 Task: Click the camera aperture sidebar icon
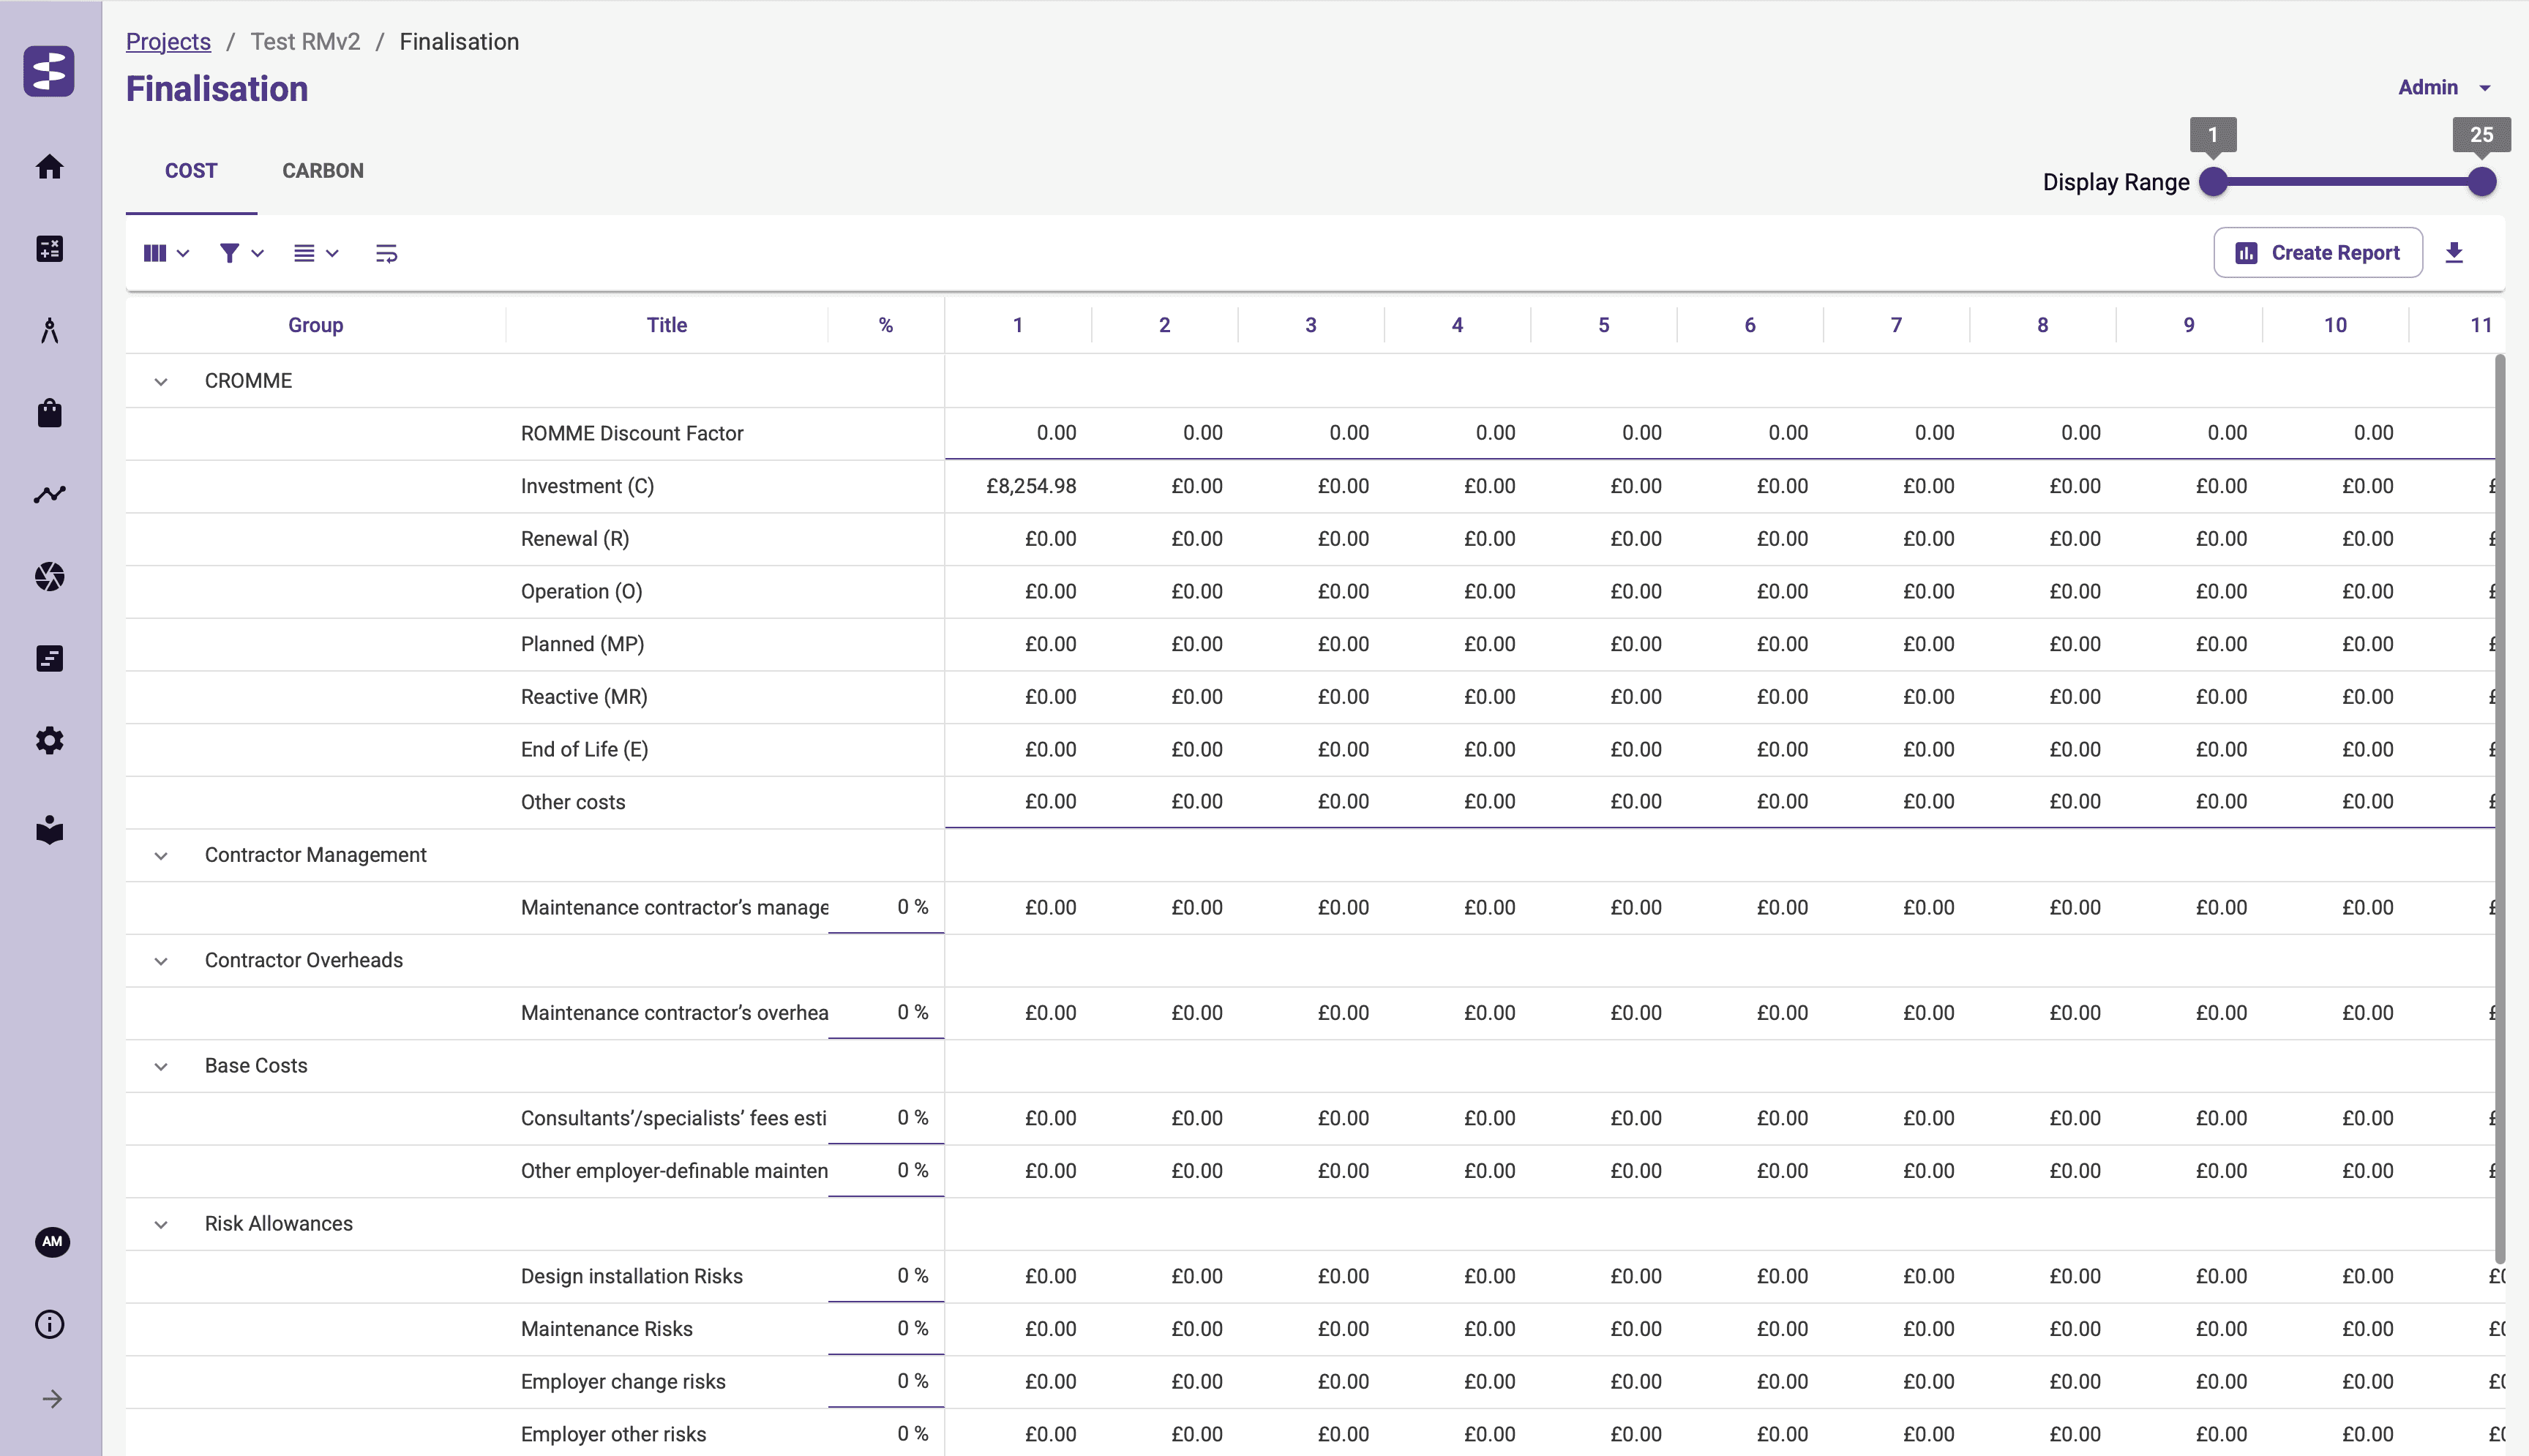tap(49, 576)
